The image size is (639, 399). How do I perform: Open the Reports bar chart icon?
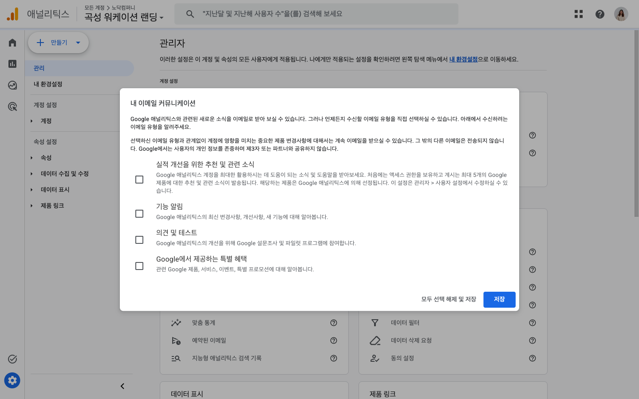(x=12, y=64)
